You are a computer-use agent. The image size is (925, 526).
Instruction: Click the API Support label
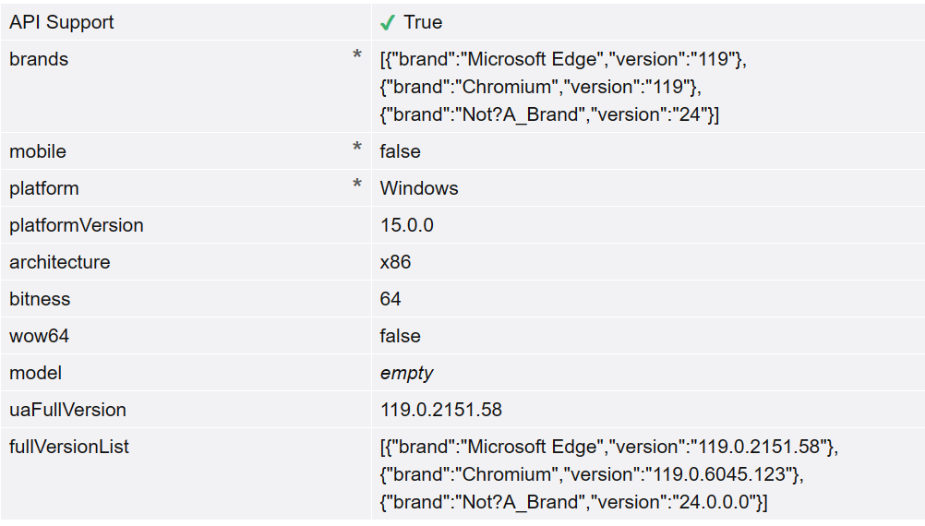click(x=62, y=22)
